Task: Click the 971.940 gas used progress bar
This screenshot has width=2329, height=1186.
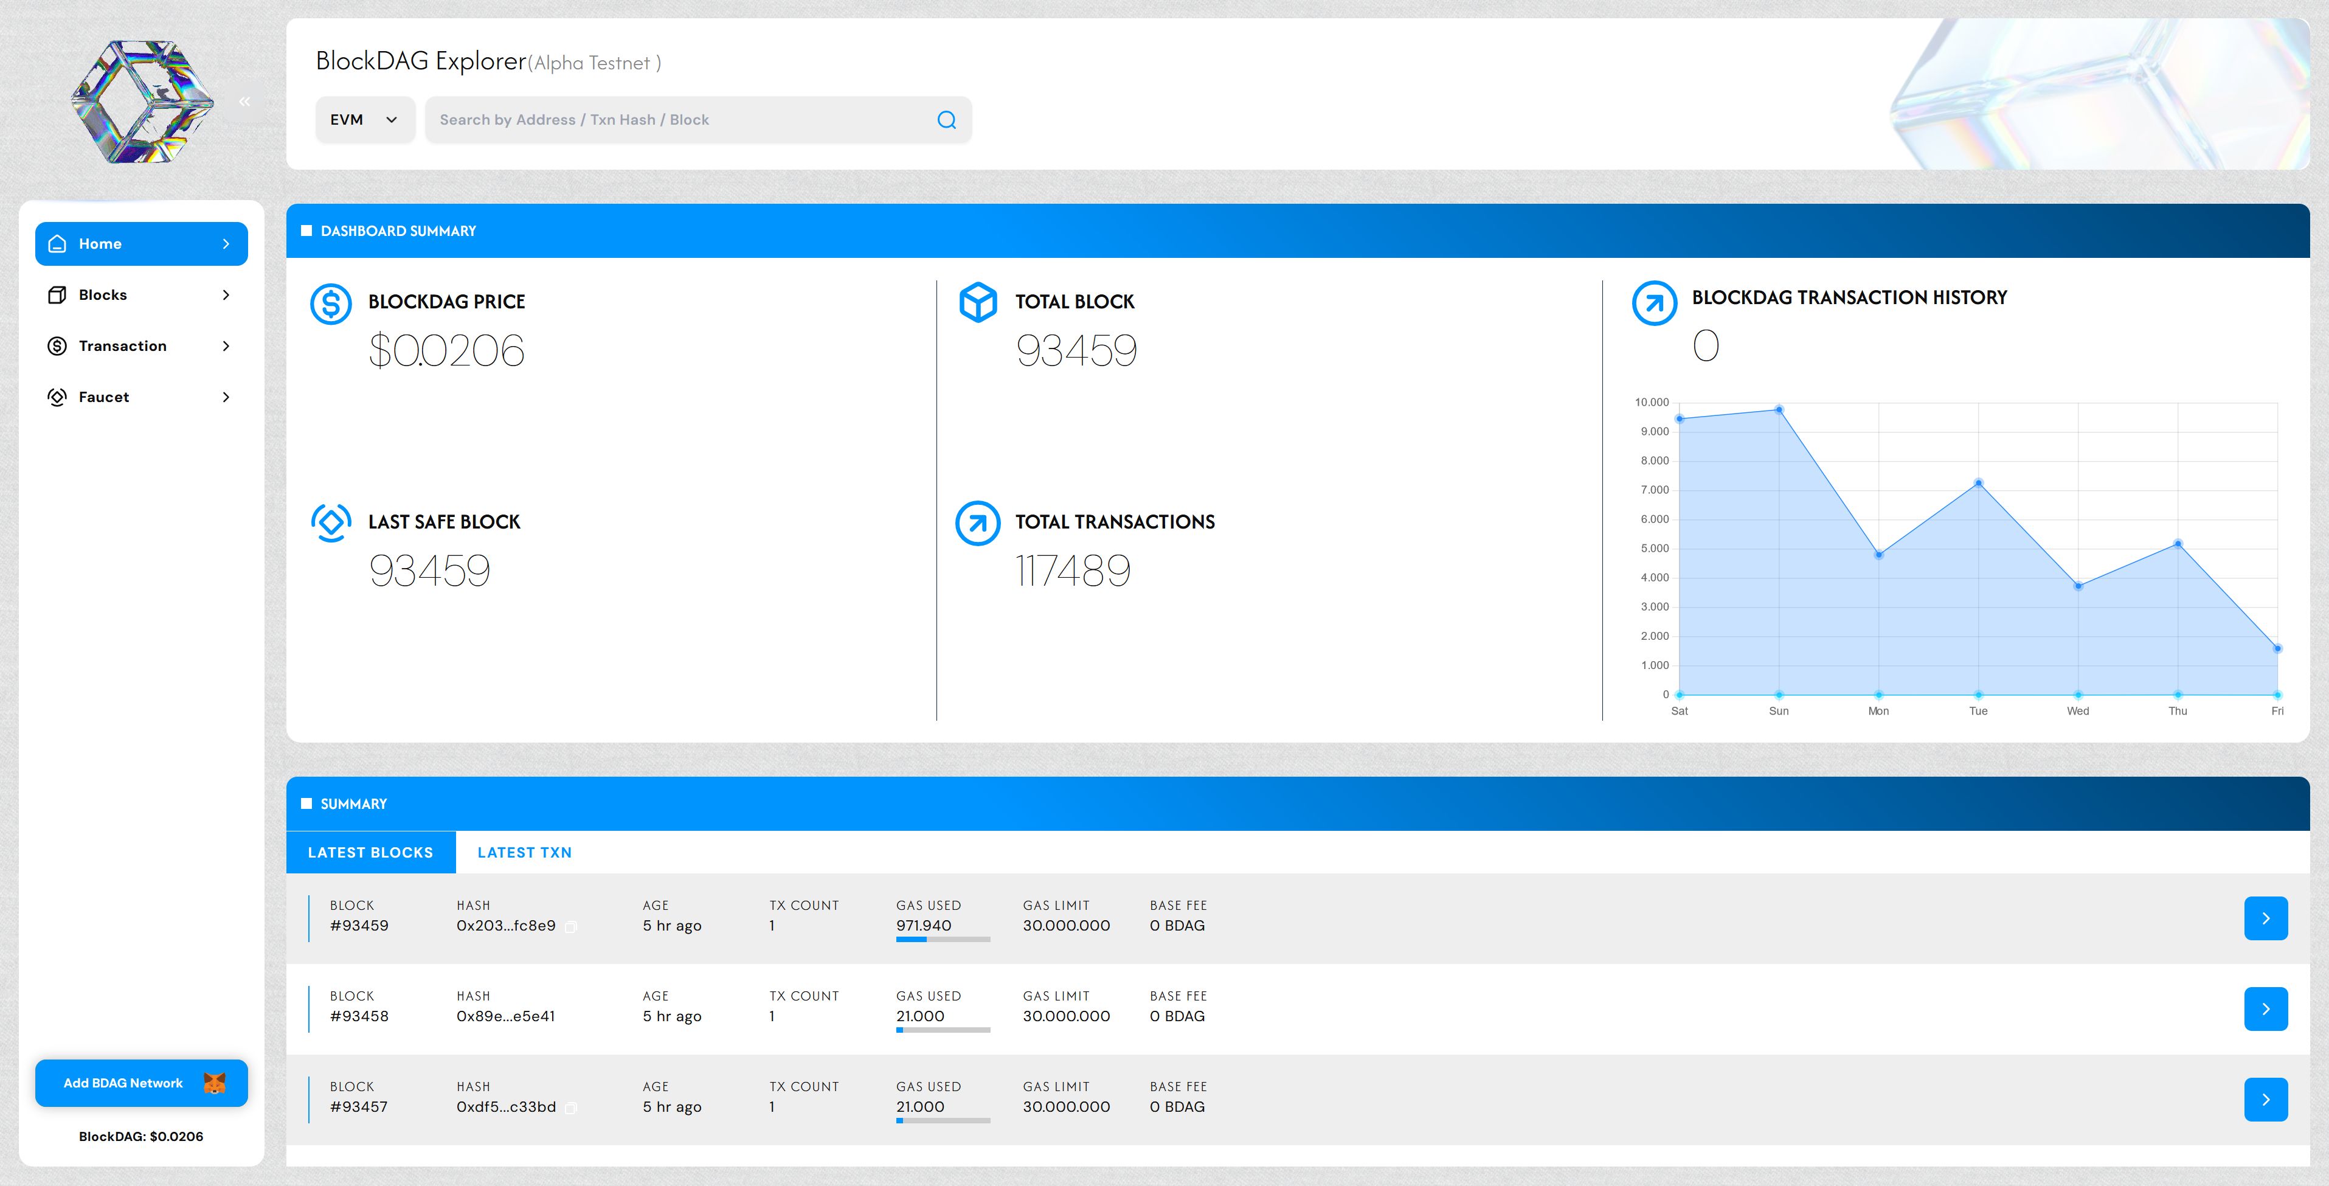Action: point(943,939)
